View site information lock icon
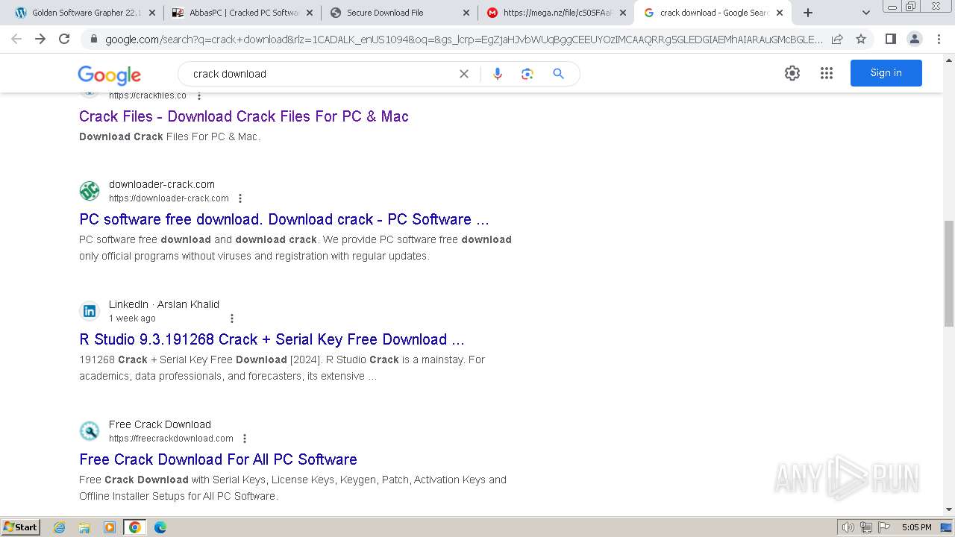The height and width of the screenshot is (537, 955). coord(93,39)
